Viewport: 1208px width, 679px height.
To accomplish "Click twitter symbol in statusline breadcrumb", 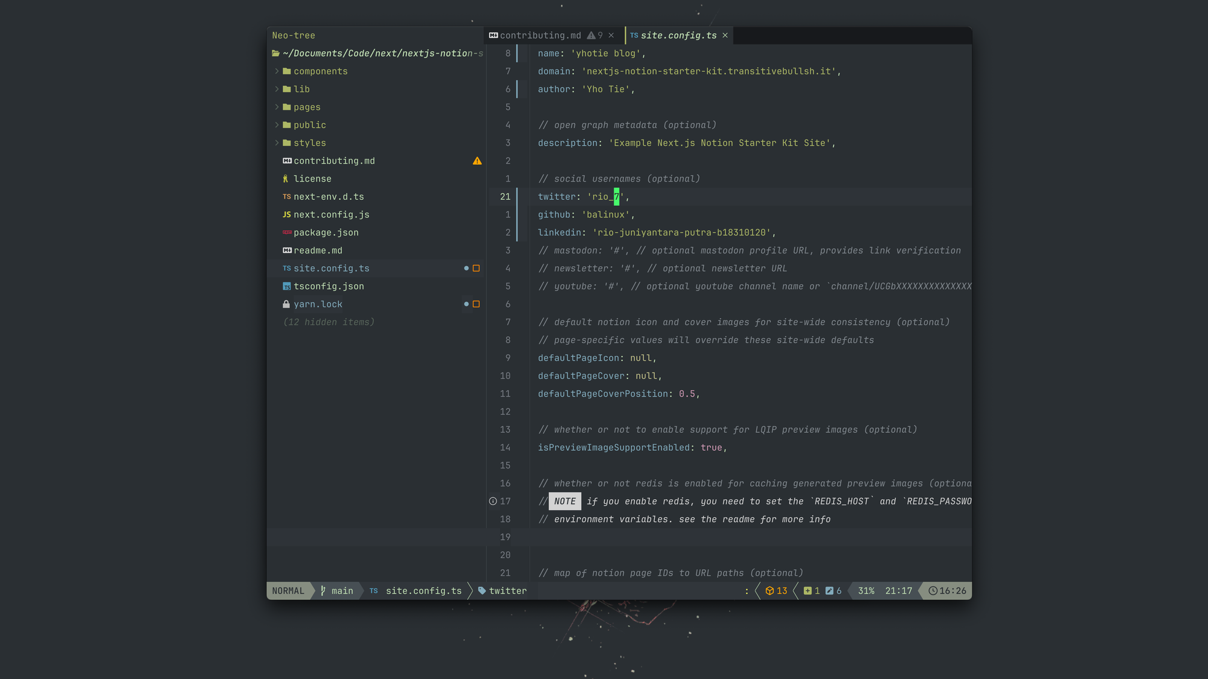I will (x=507, y=591).
